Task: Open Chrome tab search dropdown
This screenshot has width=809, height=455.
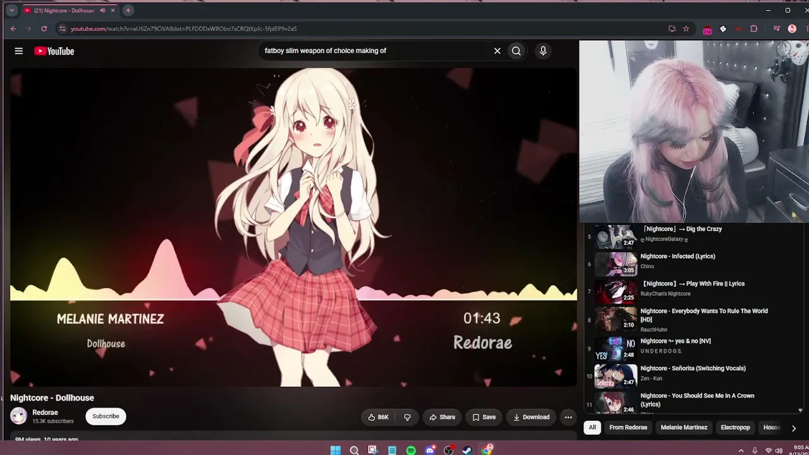Action: click(11, 10)
